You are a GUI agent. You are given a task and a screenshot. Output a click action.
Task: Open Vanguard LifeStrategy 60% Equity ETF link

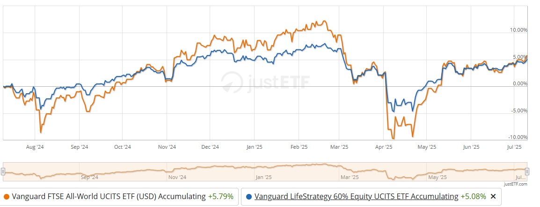coord(357,197)
